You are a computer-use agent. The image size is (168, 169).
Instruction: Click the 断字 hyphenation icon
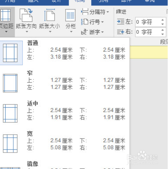84,32
